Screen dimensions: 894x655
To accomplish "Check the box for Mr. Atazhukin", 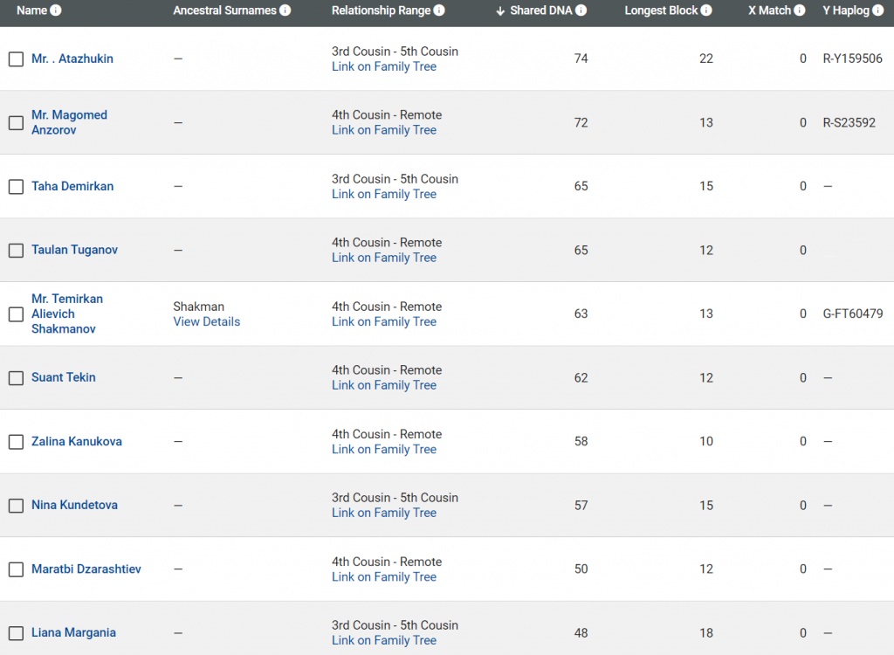I will (16, 59).
